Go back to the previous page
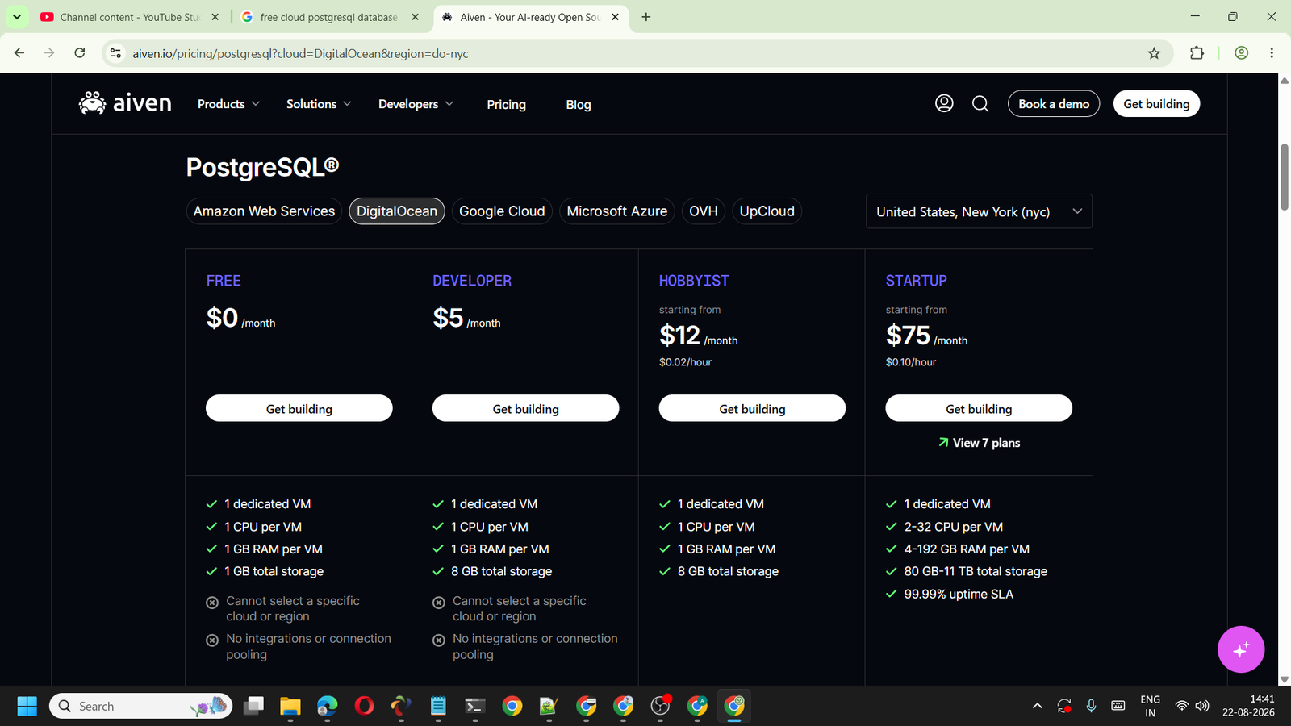This screenshot has height=726, width=1291. click(19, 53)
